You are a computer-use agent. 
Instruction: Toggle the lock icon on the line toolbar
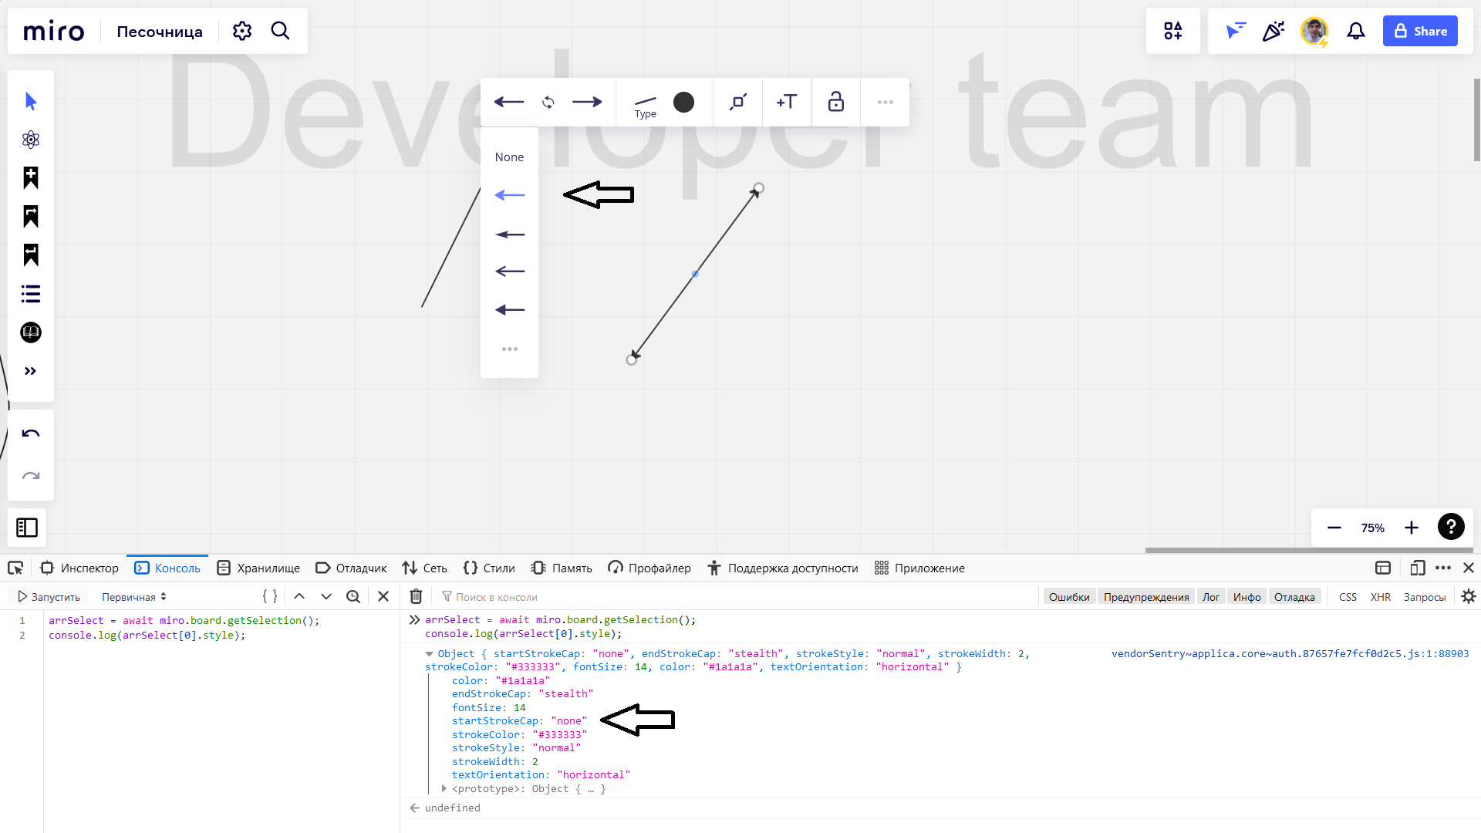pyautogui.click(x=836, y=102)
